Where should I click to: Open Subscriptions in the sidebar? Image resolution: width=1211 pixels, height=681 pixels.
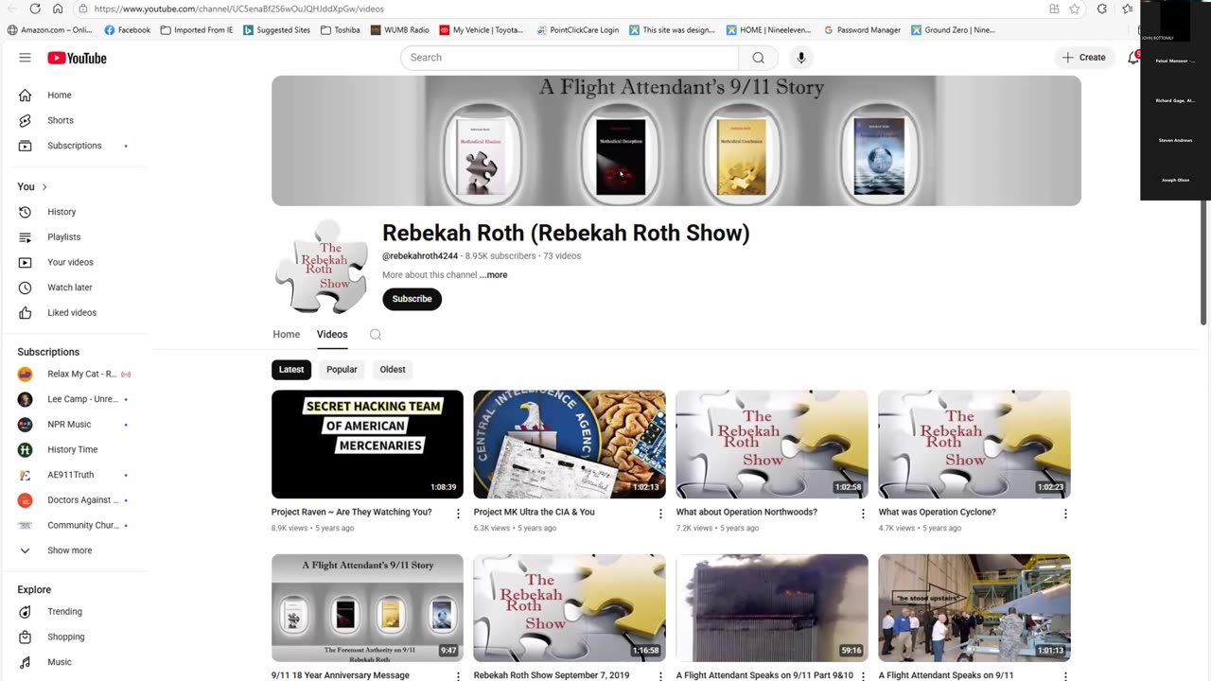[x=74, y=146]
